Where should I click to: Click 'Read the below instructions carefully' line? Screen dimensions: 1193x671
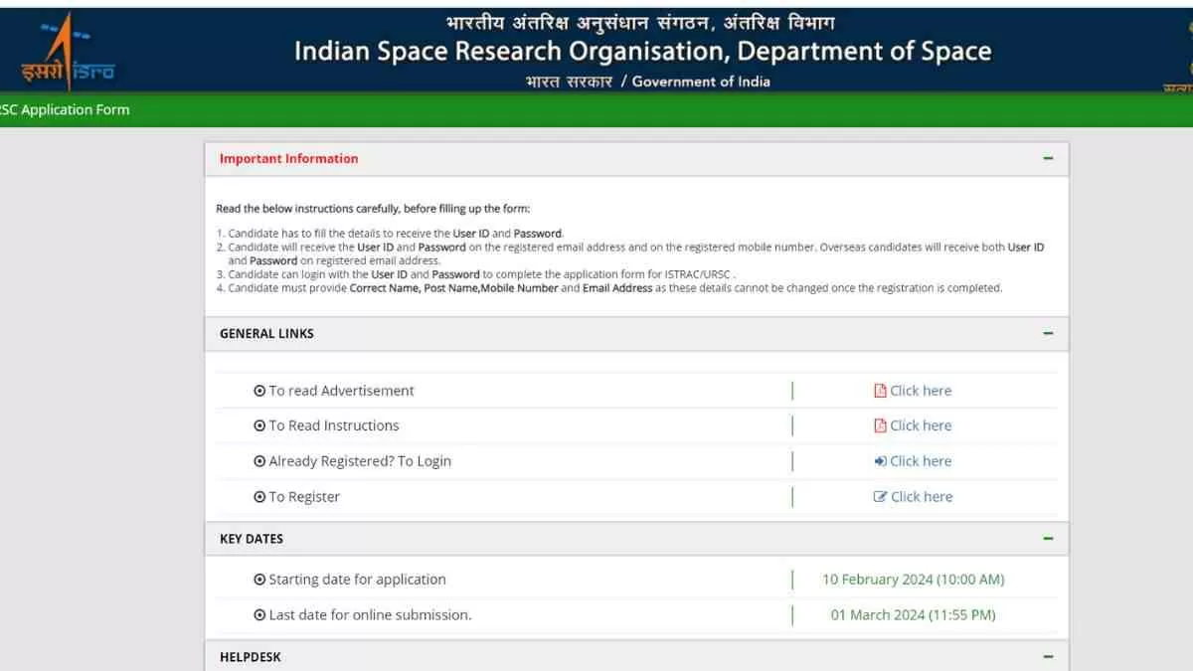pyautogui.click(x=373, y=209)
